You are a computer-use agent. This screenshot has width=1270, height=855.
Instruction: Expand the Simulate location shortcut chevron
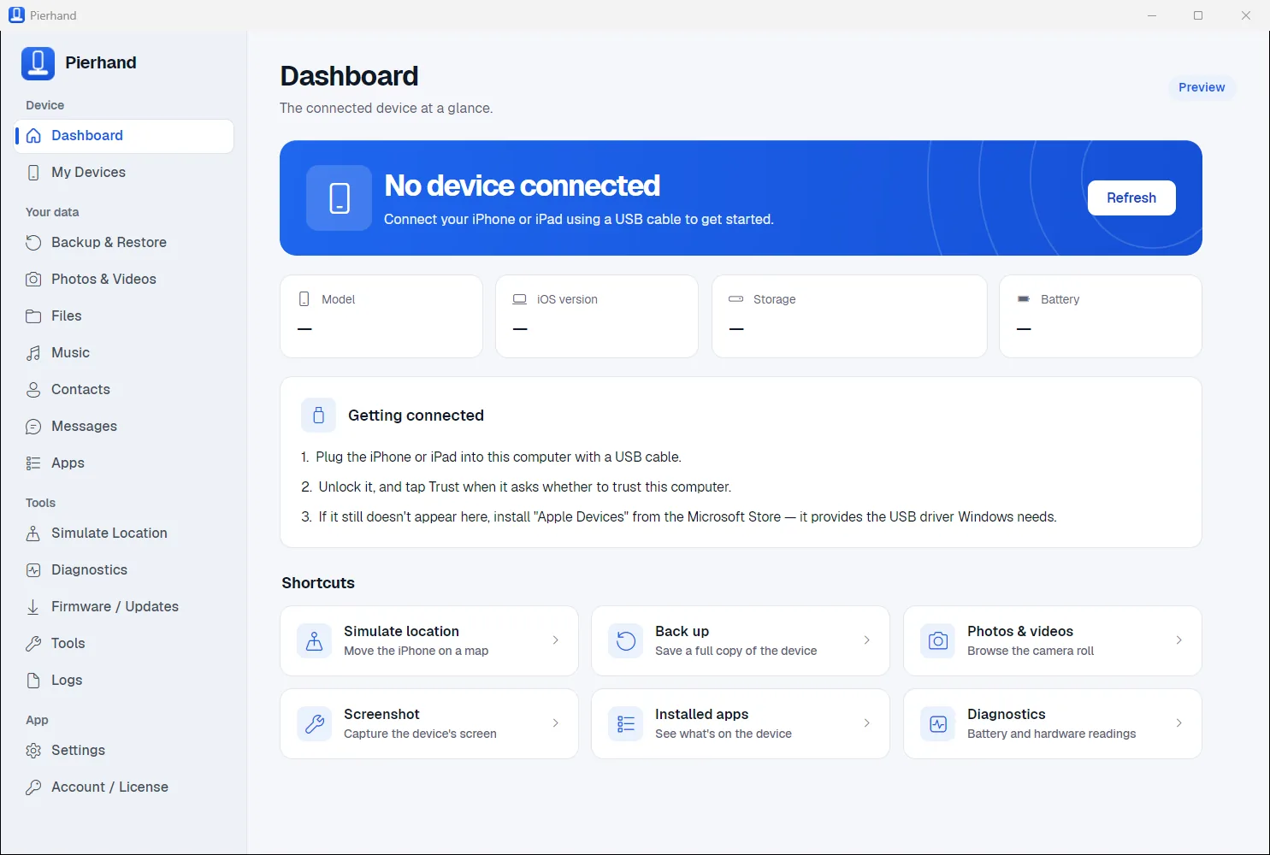pyautogui.click(x=556, y=640)
